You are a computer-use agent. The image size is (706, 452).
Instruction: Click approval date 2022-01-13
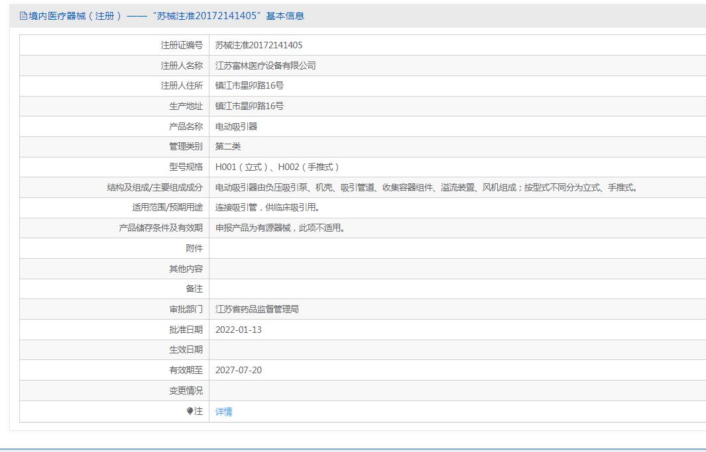238,330
